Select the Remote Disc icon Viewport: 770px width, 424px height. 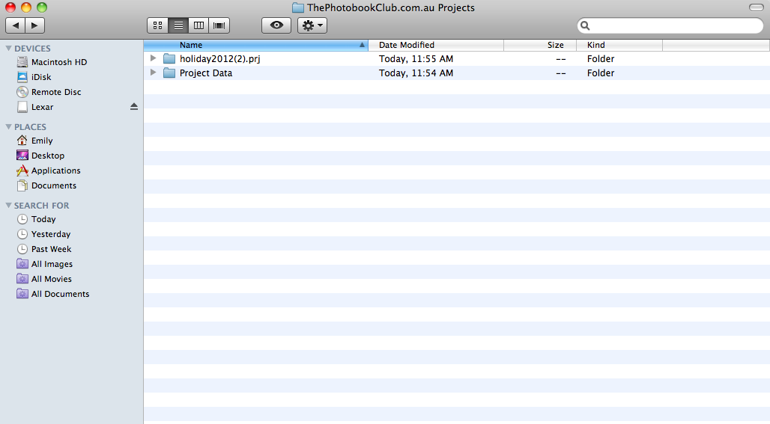22,92
